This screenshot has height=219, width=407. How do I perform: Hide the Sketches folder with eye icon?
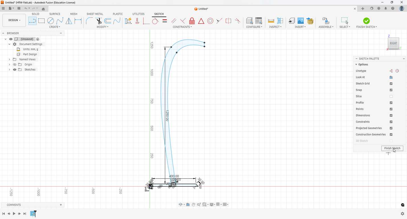point(15,70)
